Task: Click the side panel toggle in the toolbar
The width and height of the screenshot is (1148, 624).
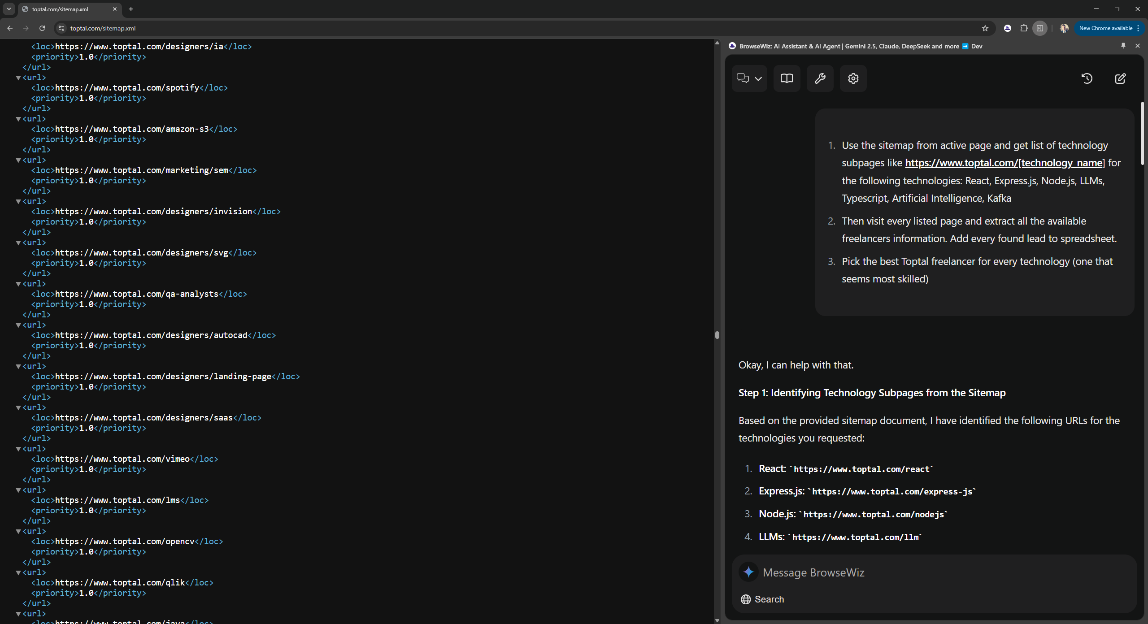Action: [1040, 28]
